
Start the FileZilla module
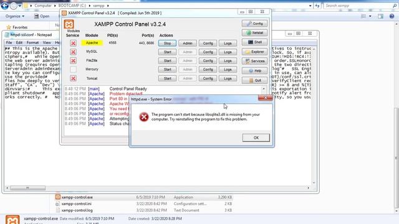pyautogui.click(x=167, y=61)
